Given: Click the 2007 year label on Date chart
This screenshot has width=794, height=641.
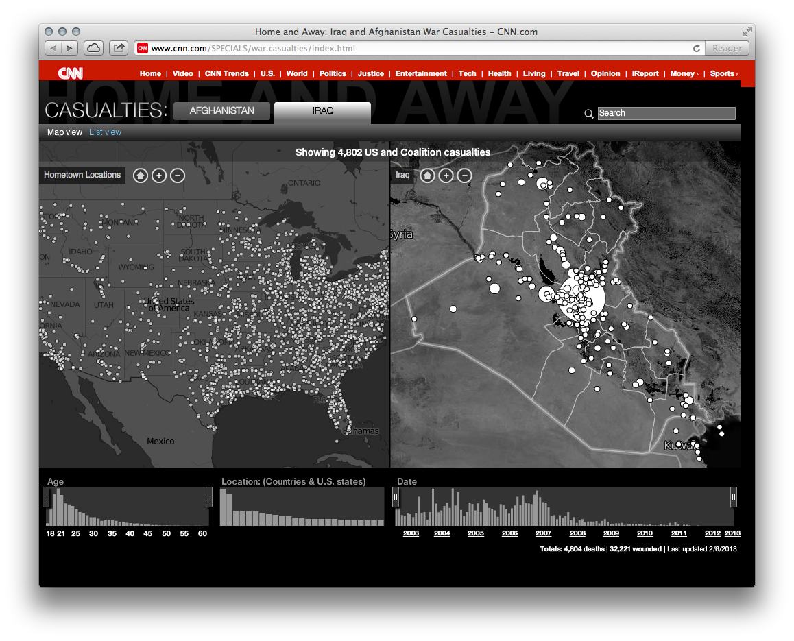Looking at the screenshot, I should point(543,533).
